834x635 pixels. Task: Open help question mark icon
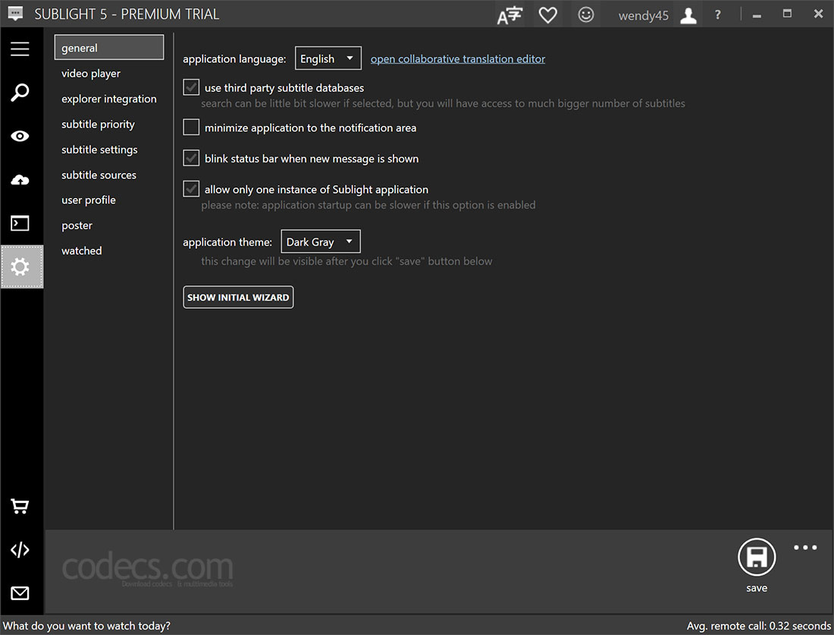(x=717, y=15)
